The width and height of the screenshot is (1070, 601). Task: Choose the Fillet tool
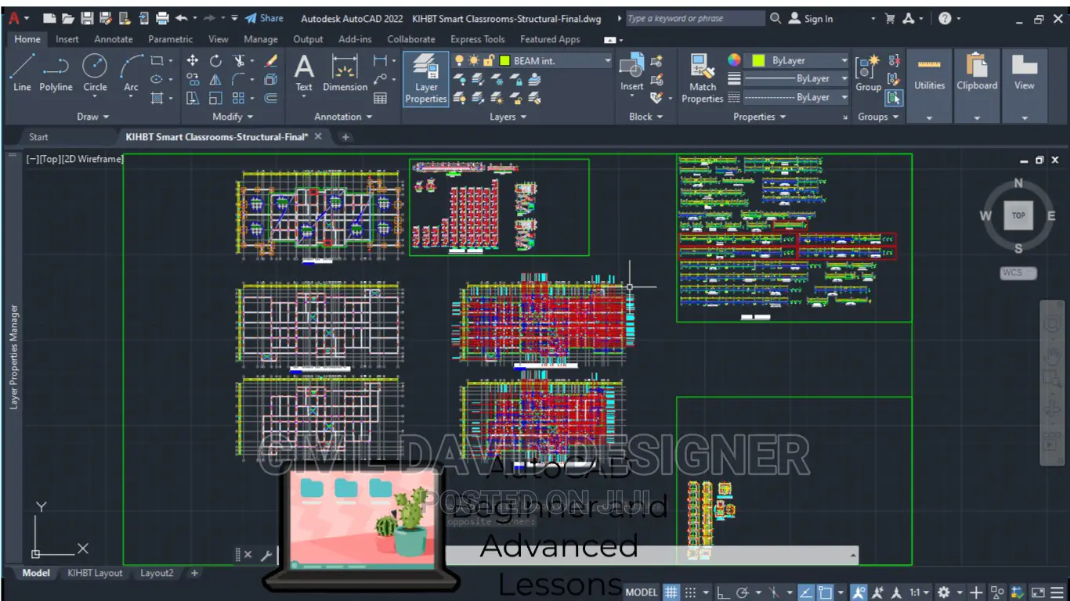point(238,79)
